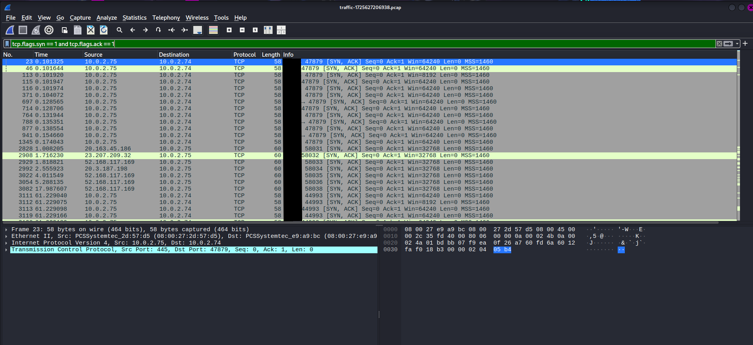Click the reset layout panes icon
Image resolution: width=753 pixels, height=345 pixels.
coord(281,30)
